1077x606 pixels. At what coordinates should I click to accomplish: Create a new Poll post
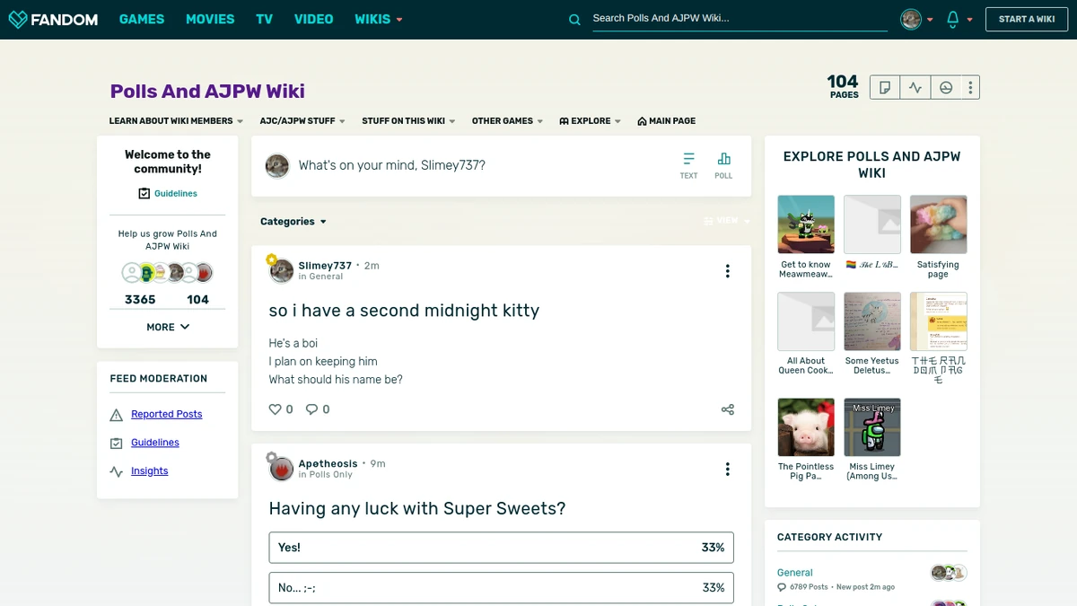pyautogui.click(x=723, y=165)
